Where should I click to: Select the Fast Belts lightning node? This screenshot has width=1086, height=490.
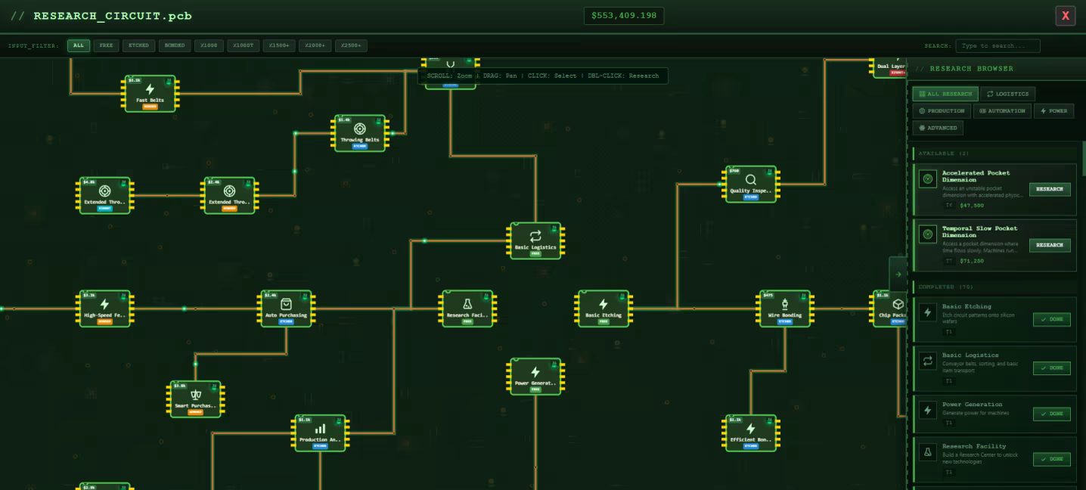150,93
